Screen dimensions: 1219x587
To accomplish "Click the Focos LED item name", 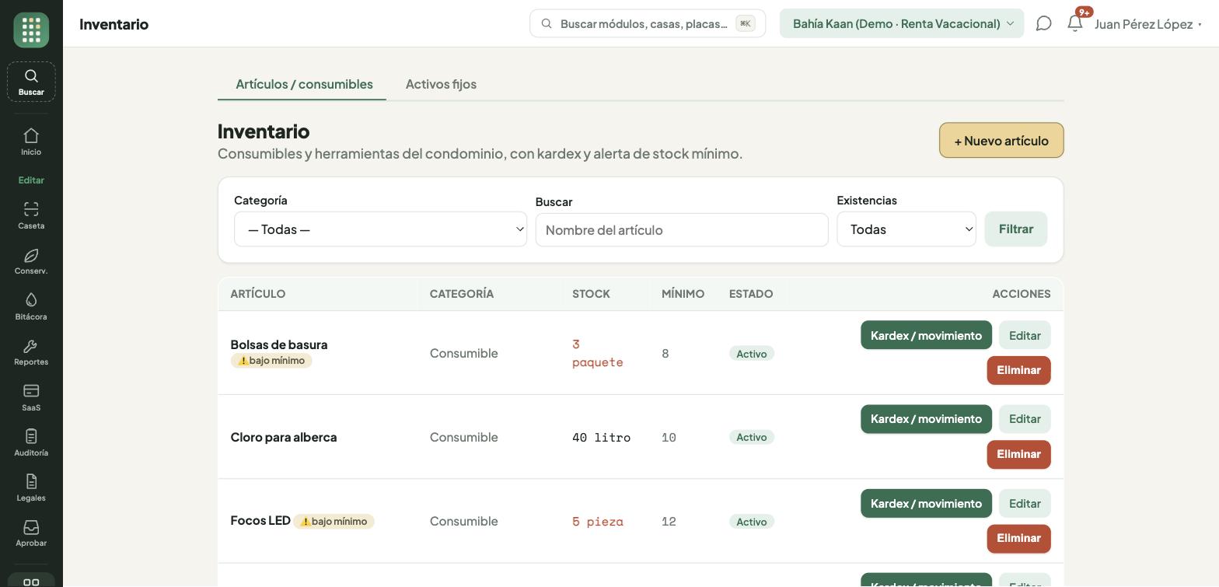I will coord(260,520).
